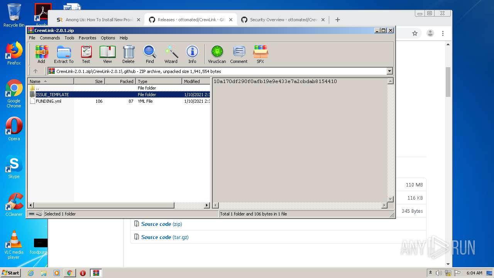
Task: Close the Among Us Chrome tab
Action: coord(138,20)
